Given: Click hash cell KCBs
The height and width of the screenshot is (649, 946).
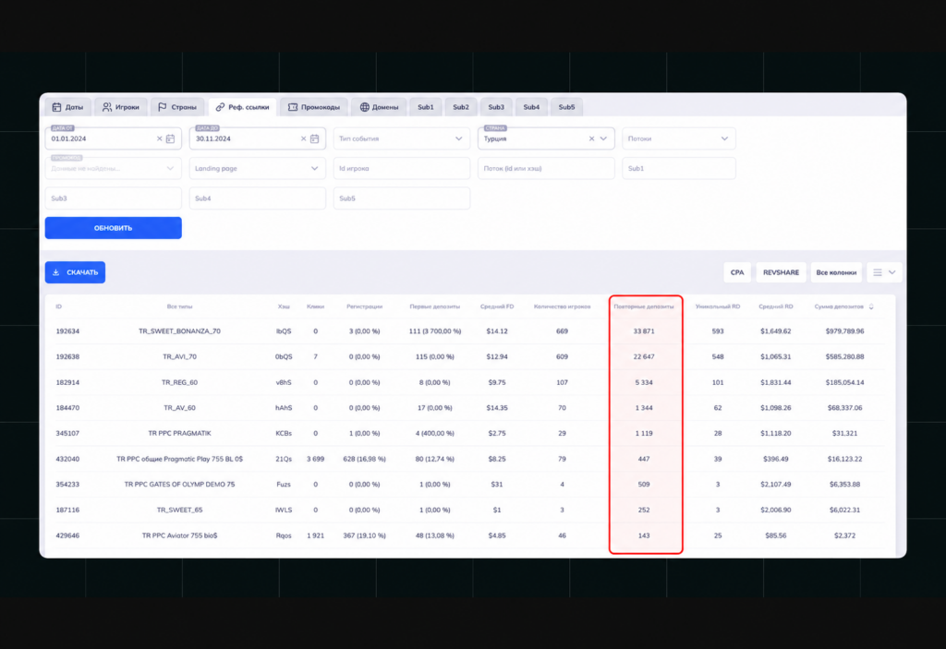Looking at the screenshot, I should pyautogui.click(x=284, y=433).
